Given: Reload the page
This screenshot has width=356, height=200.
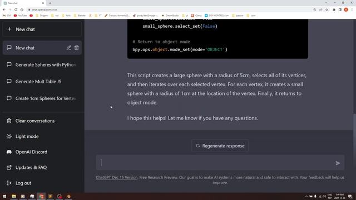Looking at the screenshot, I should click(x=16, y=10).
